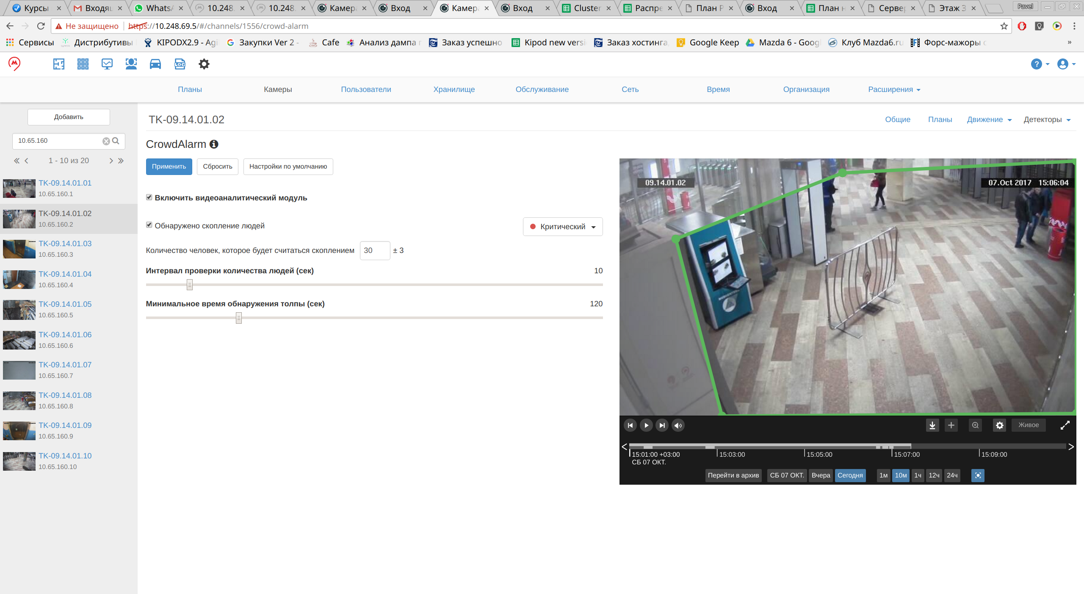Open the Критический severity dropdown
This screenshot has height=594, width=1084.
coord(563,227)
